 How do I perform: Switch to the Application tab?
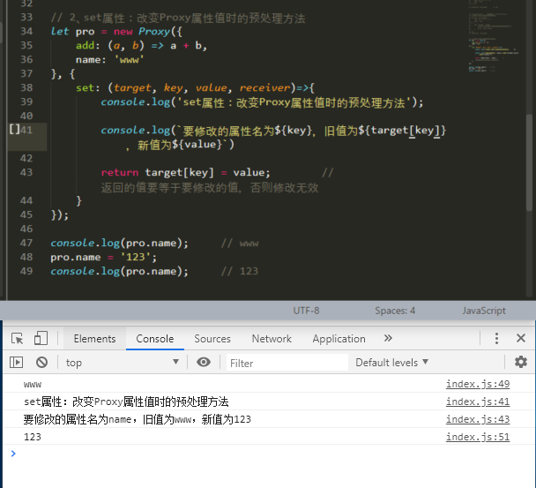[339, 339]
